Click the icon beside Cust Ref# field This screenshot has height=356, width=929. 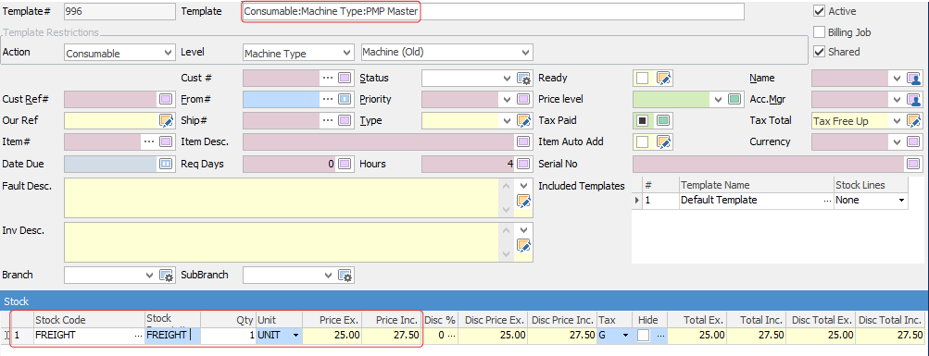pos(166,99)
